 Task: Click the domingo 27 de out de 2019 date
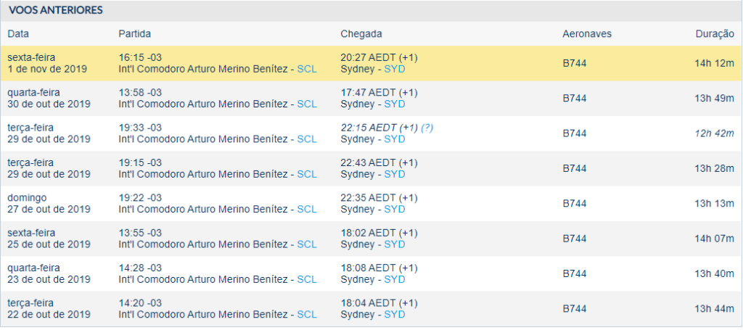pos(49,204)
